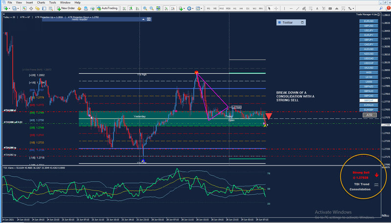Zoom in on the chart
This screenshot has width=391, height=223.
145,8
